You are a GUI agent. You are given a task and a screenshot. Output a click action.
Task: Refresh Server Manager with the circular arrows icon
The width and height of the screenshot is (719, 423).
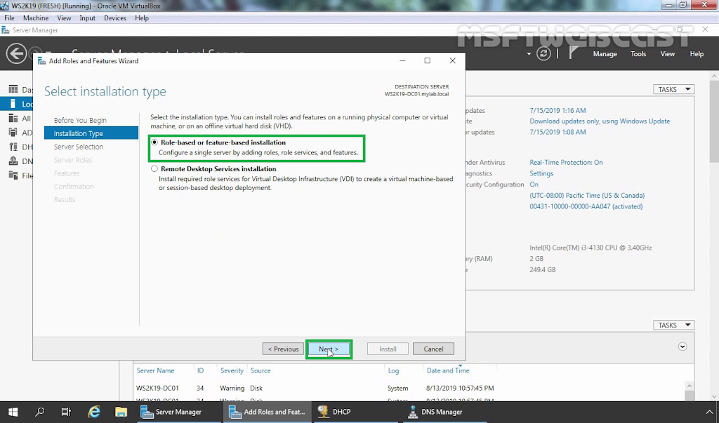[x=543, y=53]
